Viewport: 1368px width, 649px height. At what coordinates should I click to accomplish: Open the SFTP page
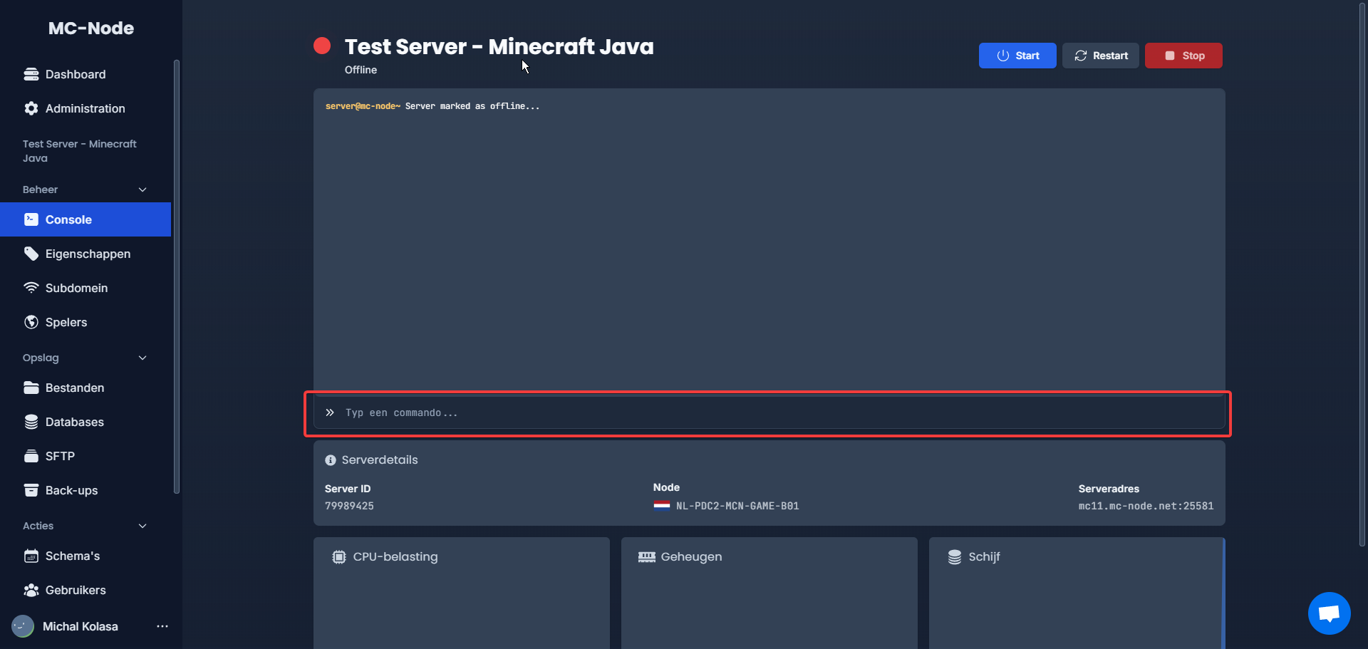pos(85,456)
